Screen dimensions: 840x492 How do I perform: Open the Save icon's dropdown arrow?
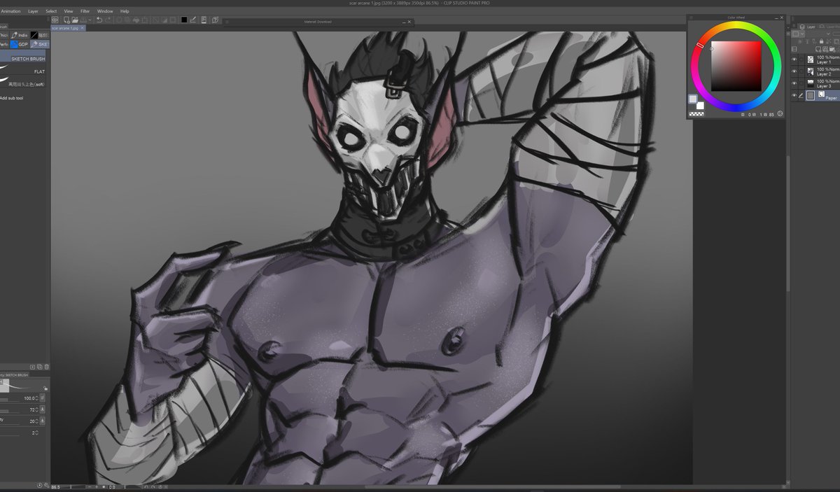[90, 20]
